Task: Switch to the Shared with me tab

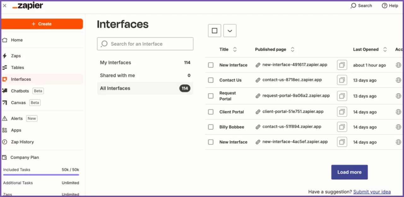Action: pos(117,75)
